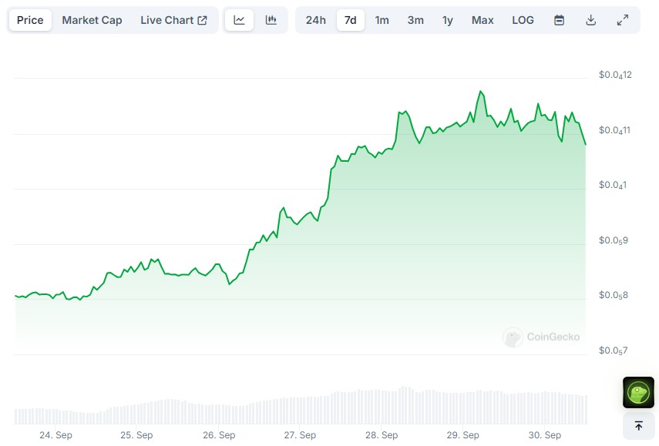Open the Live Chart external link

[x=173, y=20]
